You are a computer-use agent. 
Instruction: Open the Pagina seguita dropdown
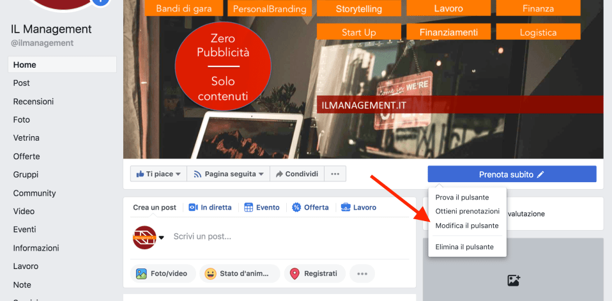coord(227,174)
